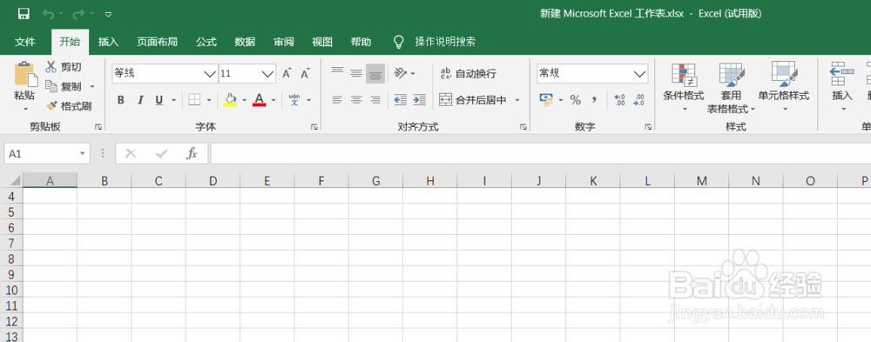The width and height of the screenshot is (871, 342).
Task: Click the decrease font size icon
Action: 305,73
